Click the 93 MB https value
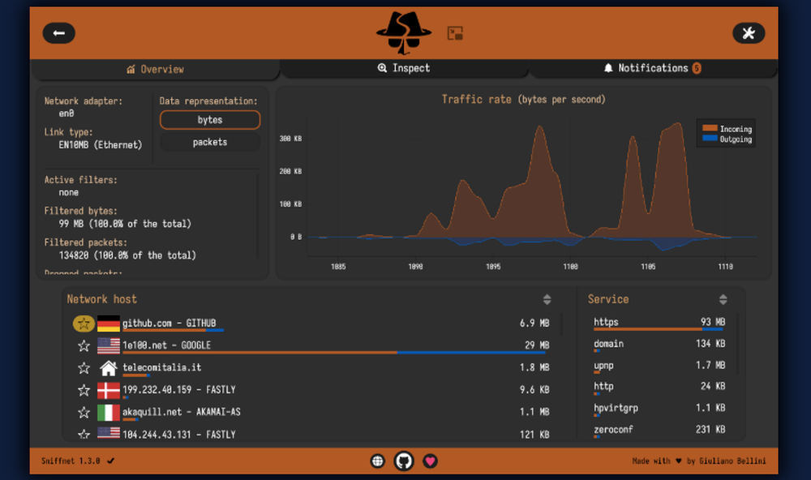Image resolution: width=811 pixels, height=480 pixels. 713,322
